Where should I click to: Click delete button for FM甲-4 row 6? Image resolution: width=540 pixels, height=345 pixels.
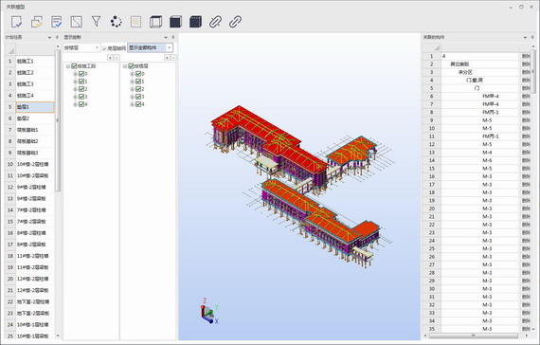tap(526, 96)
